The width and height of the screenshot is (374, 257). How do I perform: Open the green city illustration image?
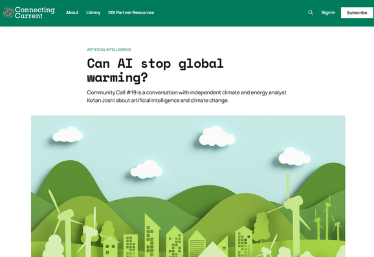tap(188, 186)
